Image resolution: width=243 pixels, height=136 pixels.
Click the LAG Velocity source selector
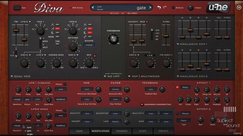(115, 122)
